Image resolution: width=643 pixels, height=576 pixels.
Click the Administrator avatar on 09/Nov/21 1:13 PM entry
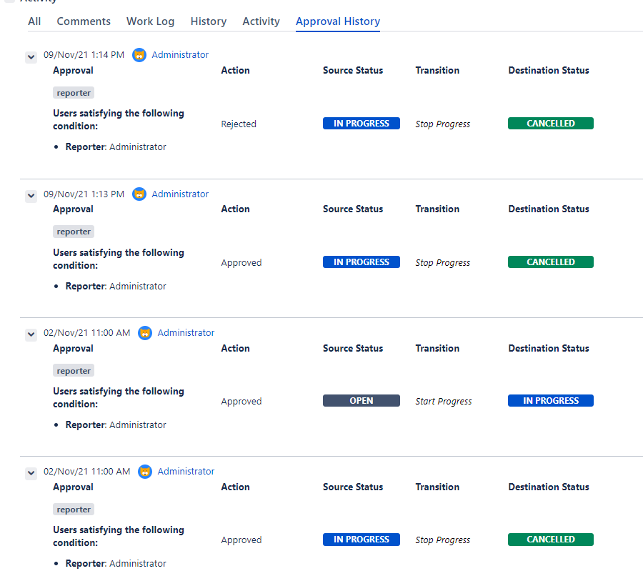[139, 194]
